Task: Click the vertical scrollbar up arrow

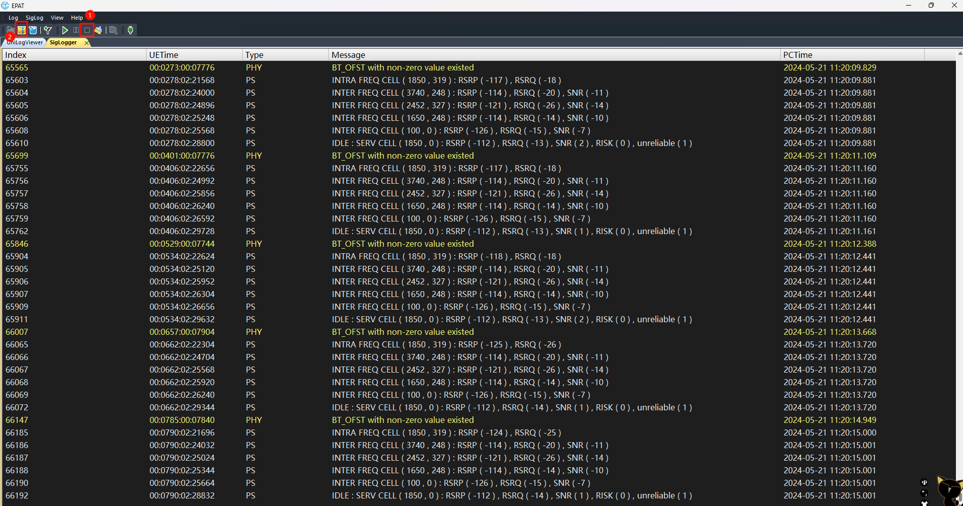Action: tap(959, 53)
